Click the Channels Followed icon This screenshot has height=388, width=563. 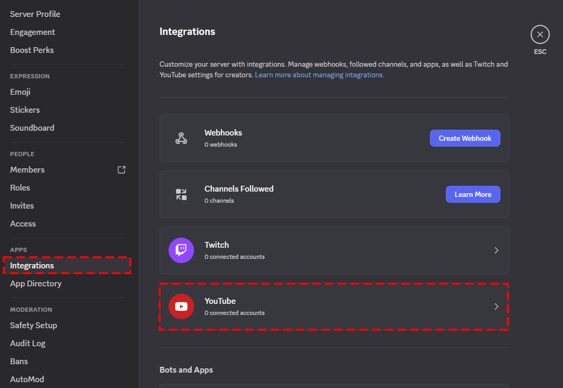click(x=181, y=194)
